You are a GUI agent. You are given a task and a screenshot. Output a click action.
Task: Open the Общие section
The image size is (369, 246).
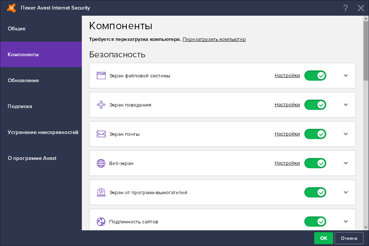coord(41,28)
